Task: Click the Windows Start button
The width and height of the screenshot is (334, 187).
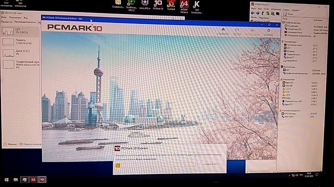Action: point(6,180)
